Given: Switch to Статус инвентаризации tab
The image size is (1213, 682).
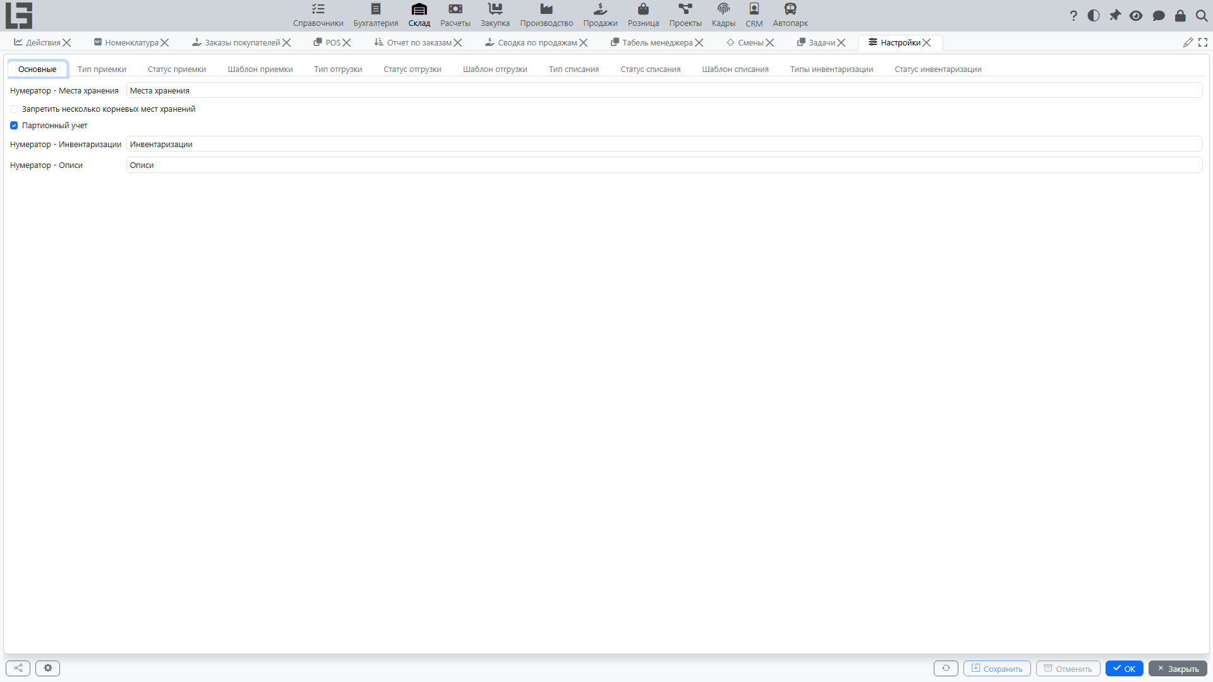Looking at the screenshot, I should tap(938, 69).
